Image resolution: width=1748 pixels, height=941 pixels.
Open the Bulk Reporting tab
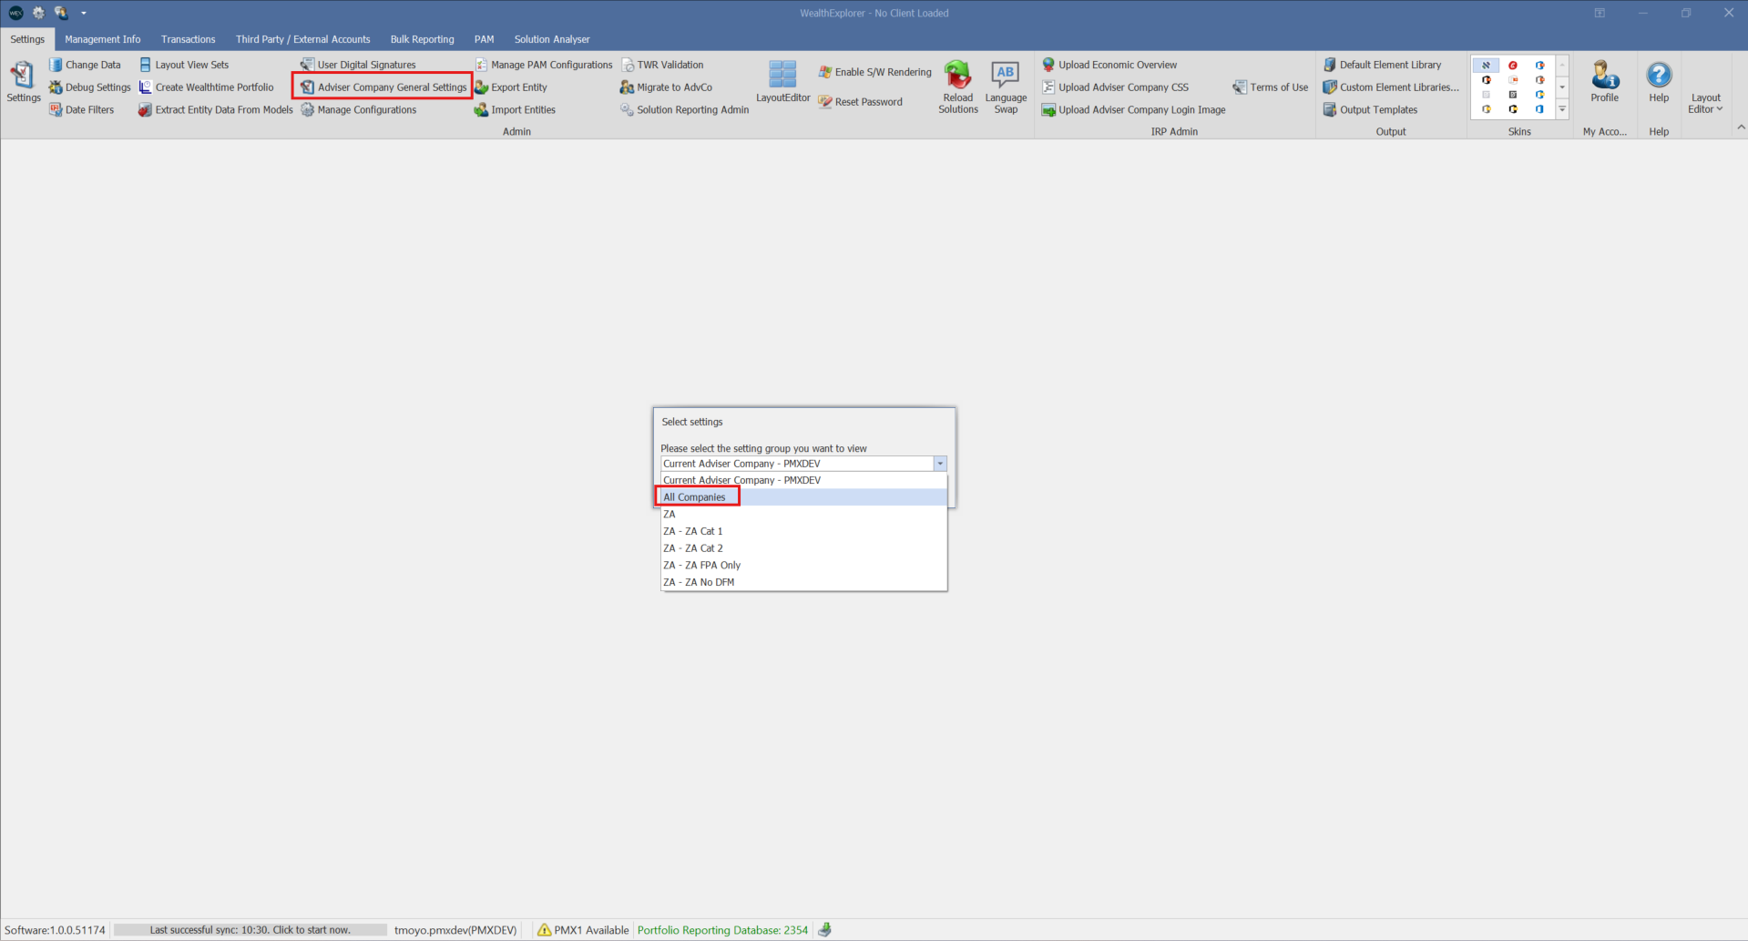(x=422, y=39)
